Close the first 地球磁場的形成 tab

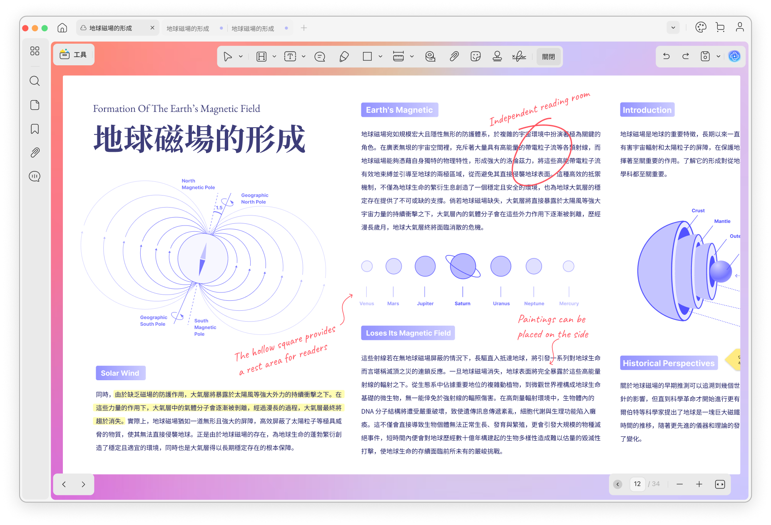152,28
